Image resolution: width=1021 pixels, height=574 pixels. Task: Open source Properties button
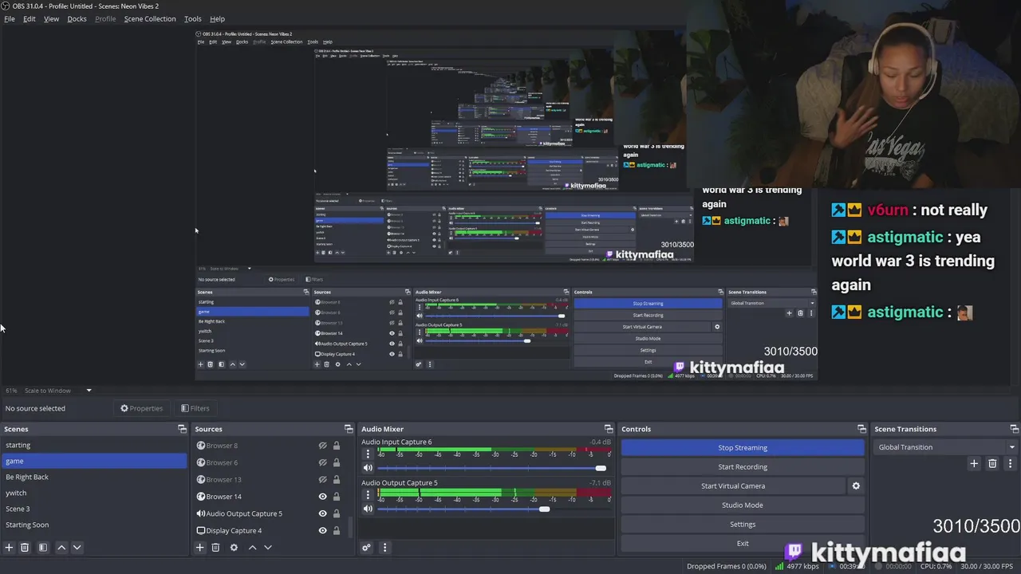click(x=142, y=408)
